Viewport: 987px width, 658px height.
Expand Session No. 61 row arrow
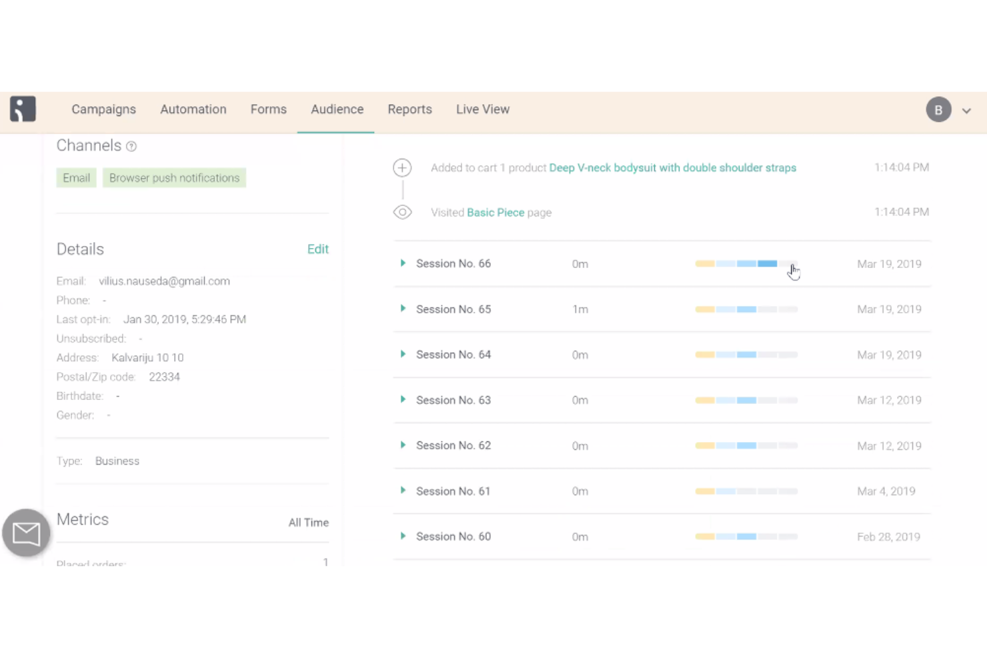click(403, 491)
